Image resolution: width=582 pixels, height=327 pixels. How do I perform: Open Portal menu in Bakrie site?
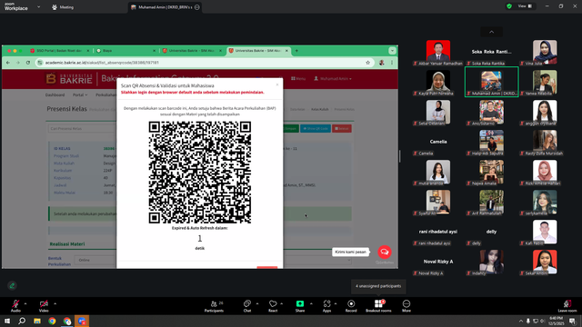coord(80,94)
